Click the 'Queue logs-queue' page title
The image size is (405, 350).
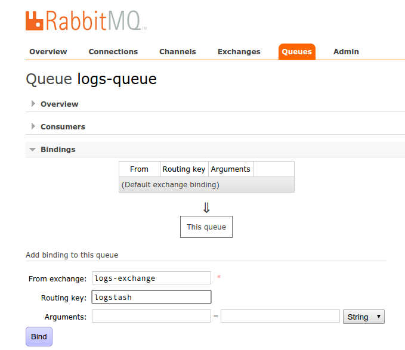(91, 79)
